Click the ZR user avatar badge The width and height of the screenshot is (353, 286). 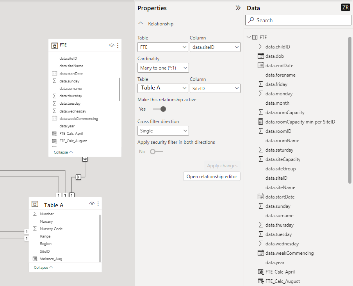click(346, 7)
